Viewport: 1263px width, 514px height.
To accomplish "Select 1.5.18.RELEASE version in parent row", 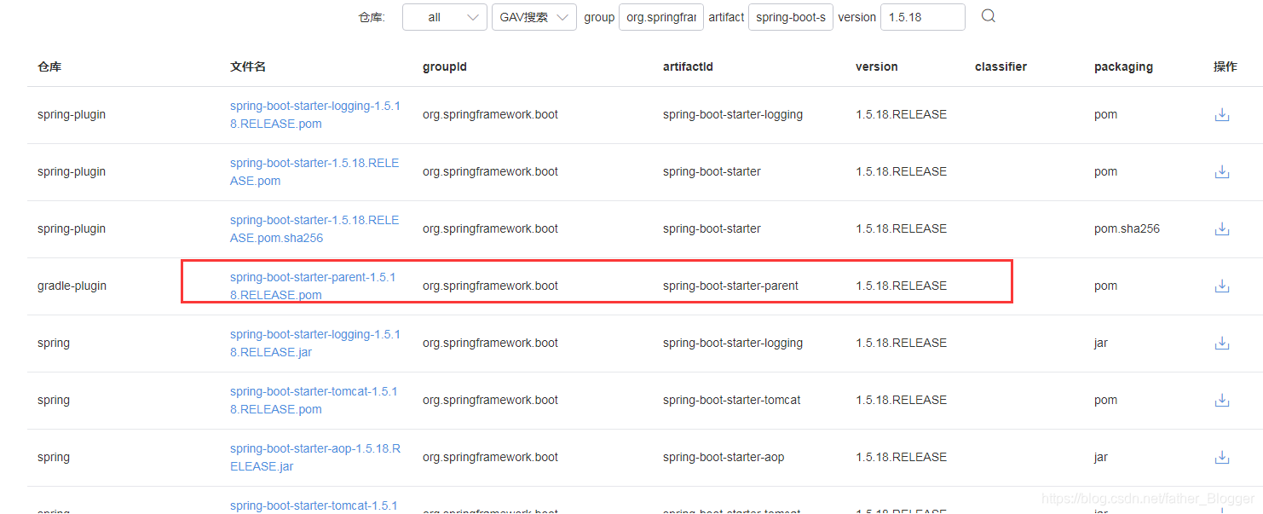I will [x=901, y=286].
